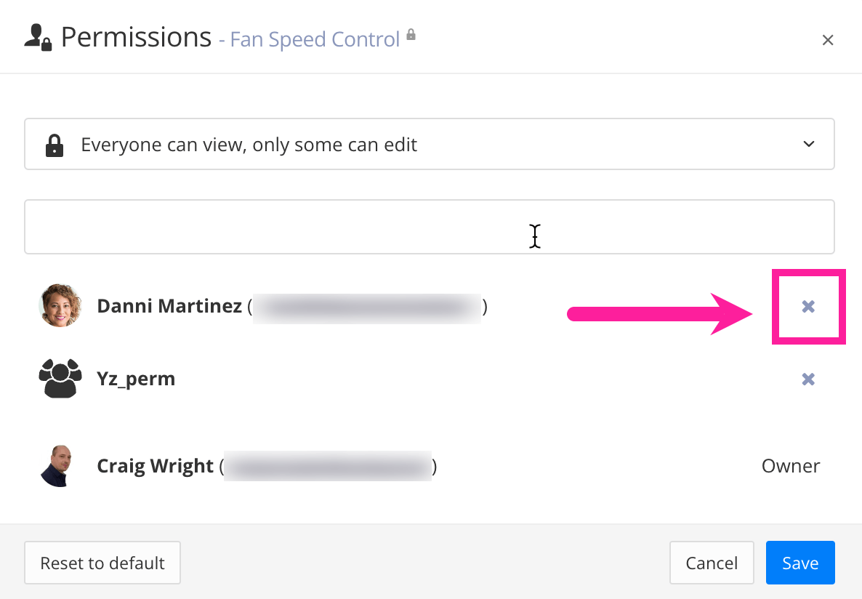The width and height of the screenshot is (862, 599).
Task: Remove the Yz_perm group via its X icon
Action: coord(808,379)
